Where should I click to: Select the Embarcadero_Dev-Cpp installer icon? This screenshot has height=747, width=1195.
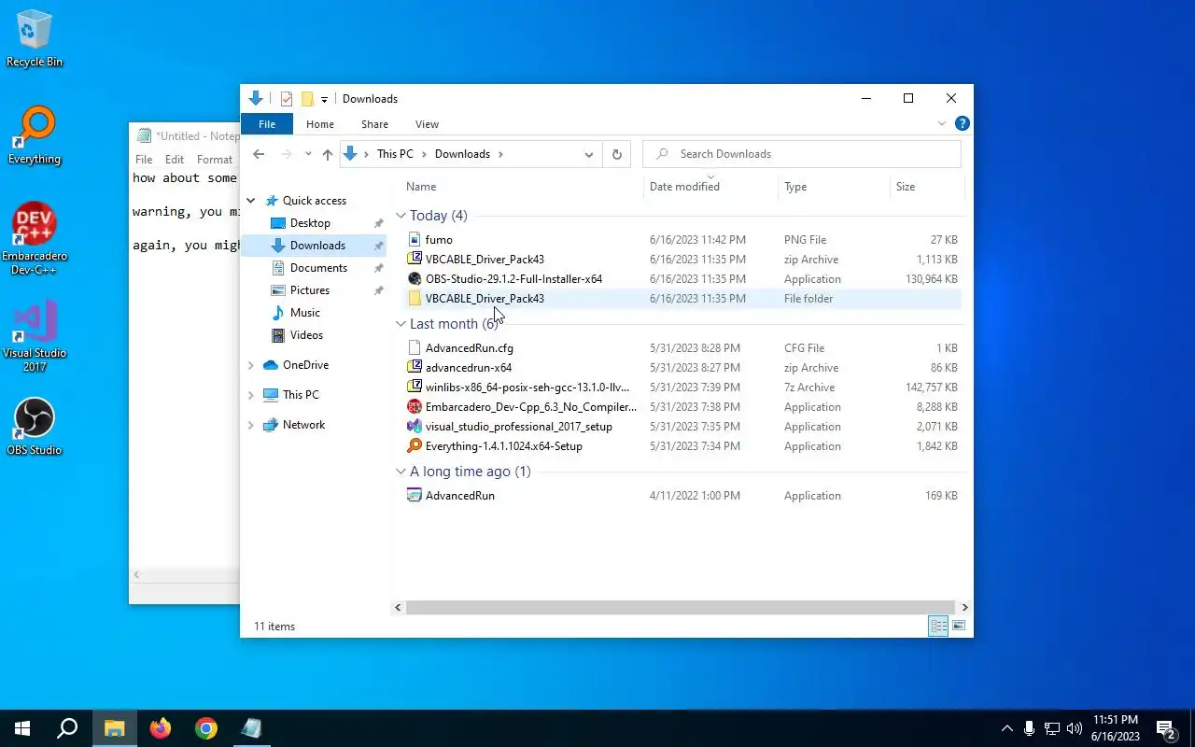coord(415,407)
